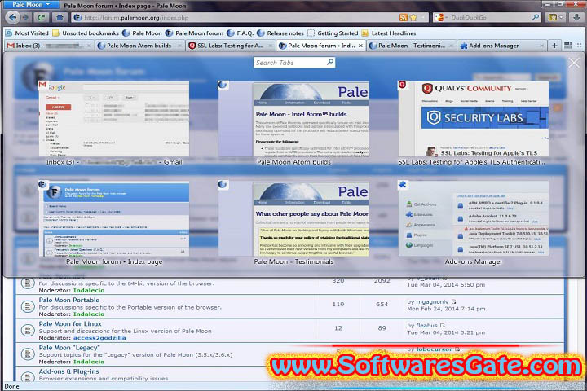587x391 pixels.
Task: Open the Pale Moon for Linux forum
Action: pyautogui.click(x=70, y=324)
